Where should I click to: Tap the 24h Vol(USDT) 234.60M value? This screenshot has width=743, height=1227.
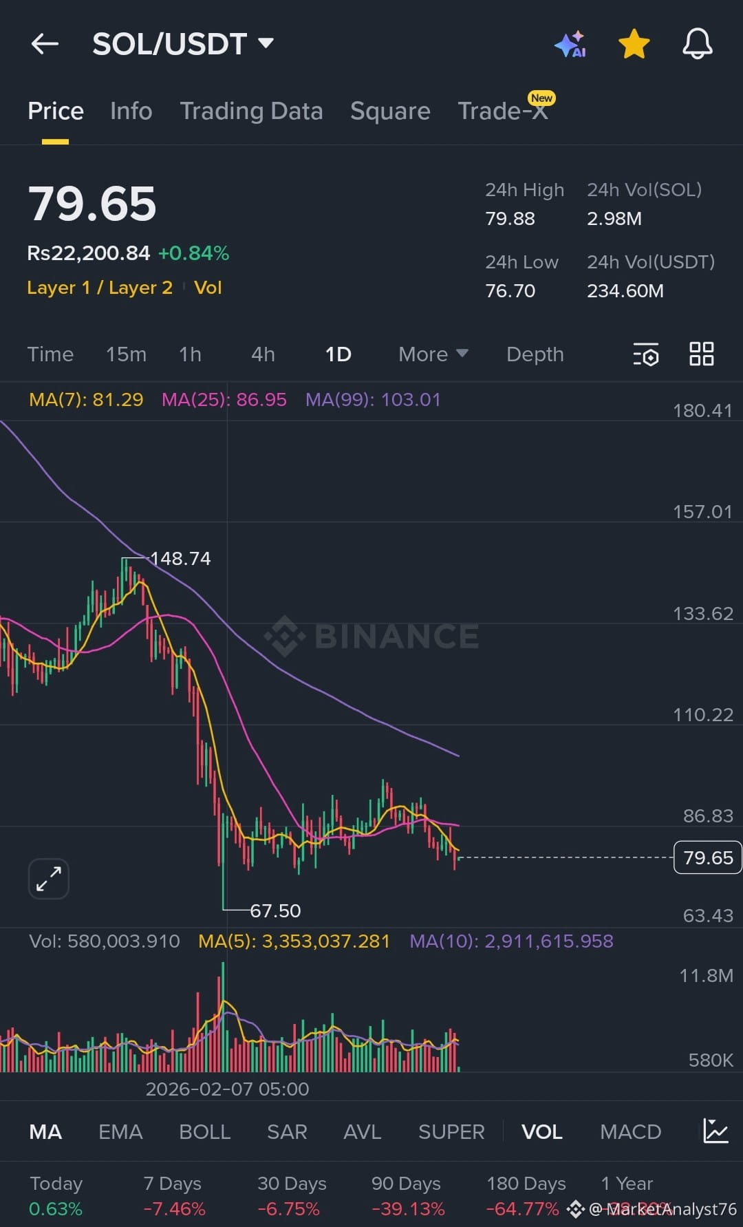pyautogui.click(x=625, y=291)
